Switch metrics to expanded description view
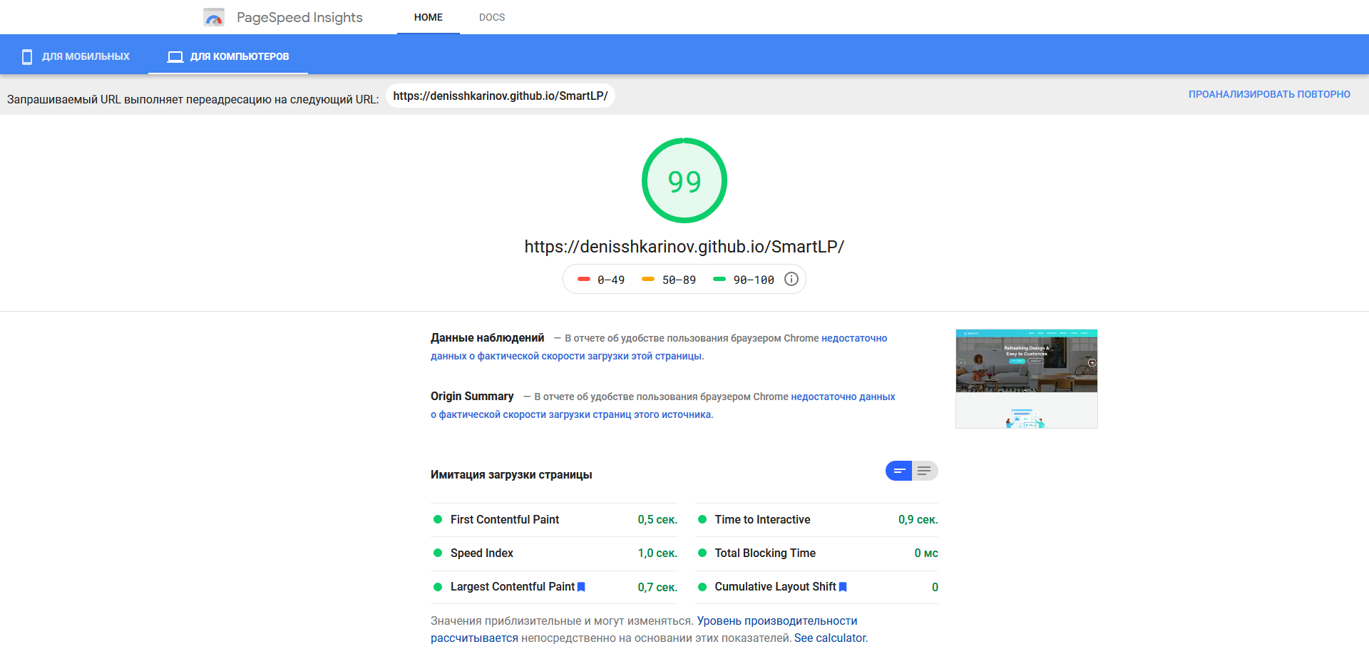 [x=925, y=471]
